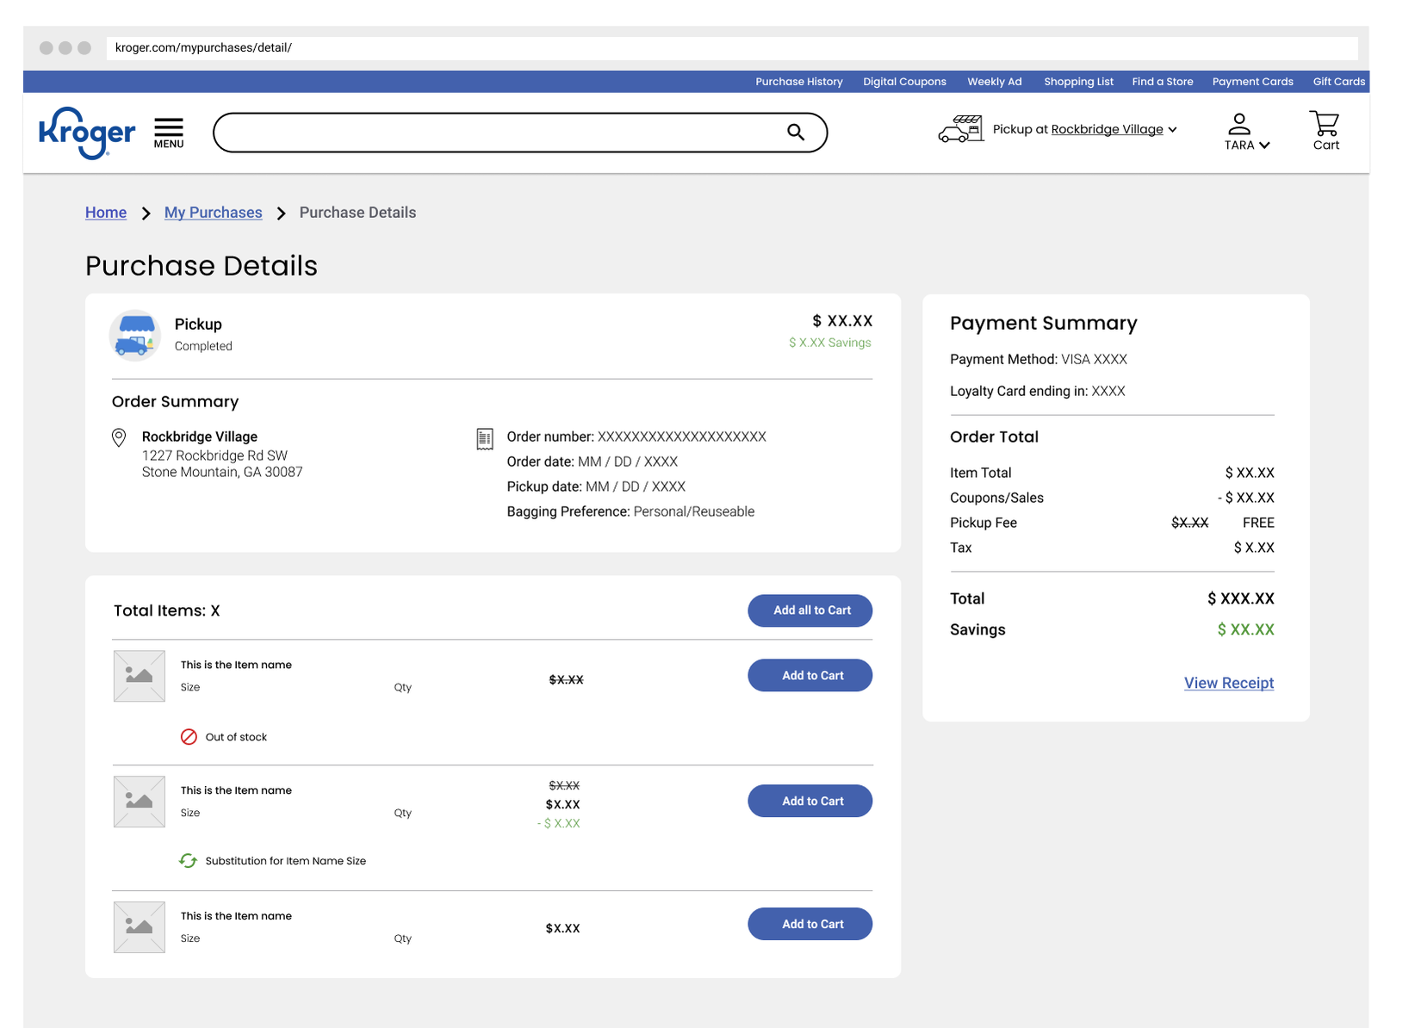The height and width of the screenshot is (1028, 1427).
Task: Click the Add all to Cart button
Action: (810, 610)
